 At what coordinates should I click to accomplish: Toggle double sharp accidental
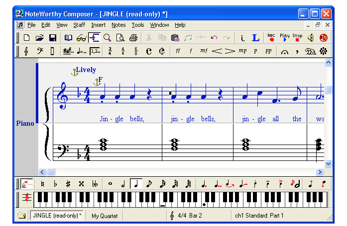click(81, 184)
